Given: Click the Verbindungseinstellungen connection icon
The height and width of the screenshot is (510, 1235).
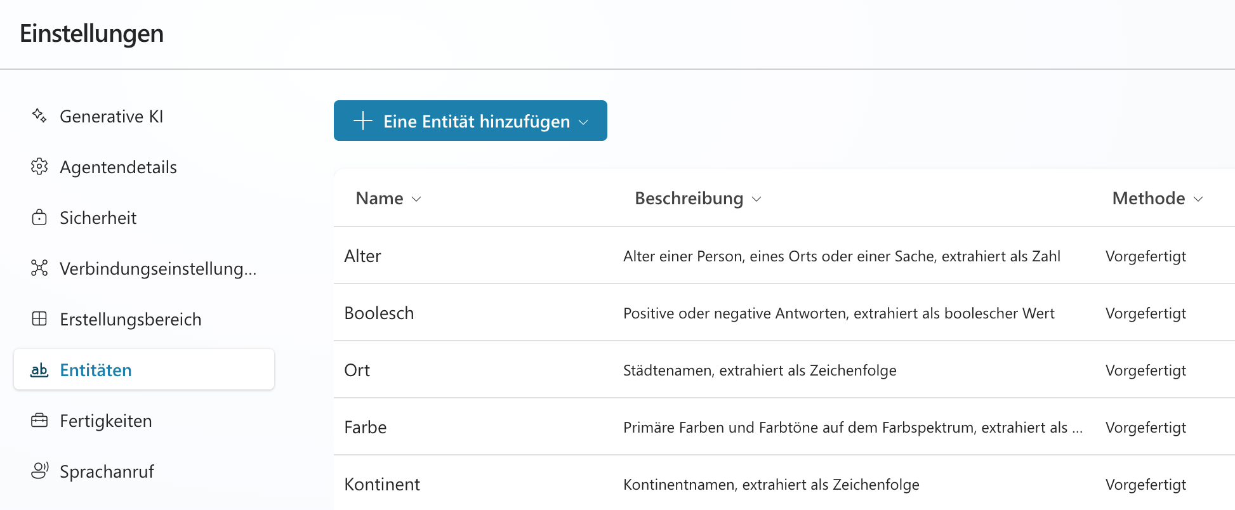Looking at the screenshot, I should point(39,268).
